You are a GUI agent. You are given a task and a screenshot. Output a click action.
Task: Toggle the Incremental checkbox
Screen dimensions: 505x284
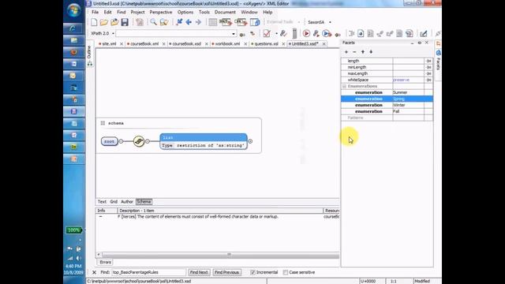tap(252, 272)
